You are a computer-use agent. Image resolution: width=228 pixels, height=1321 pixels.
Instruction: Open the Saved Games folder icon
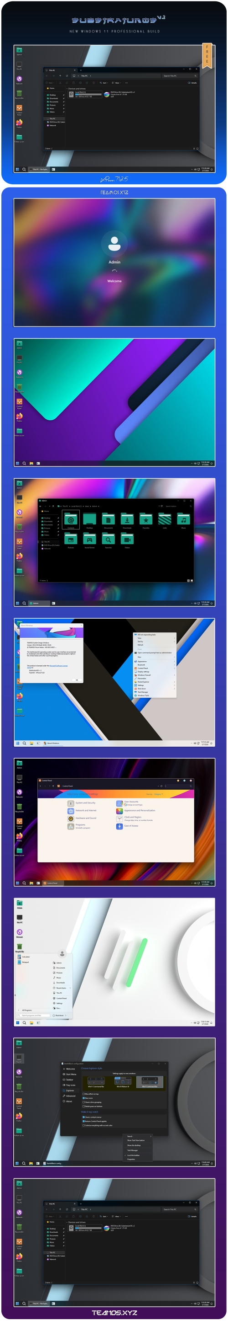point(89,539)
